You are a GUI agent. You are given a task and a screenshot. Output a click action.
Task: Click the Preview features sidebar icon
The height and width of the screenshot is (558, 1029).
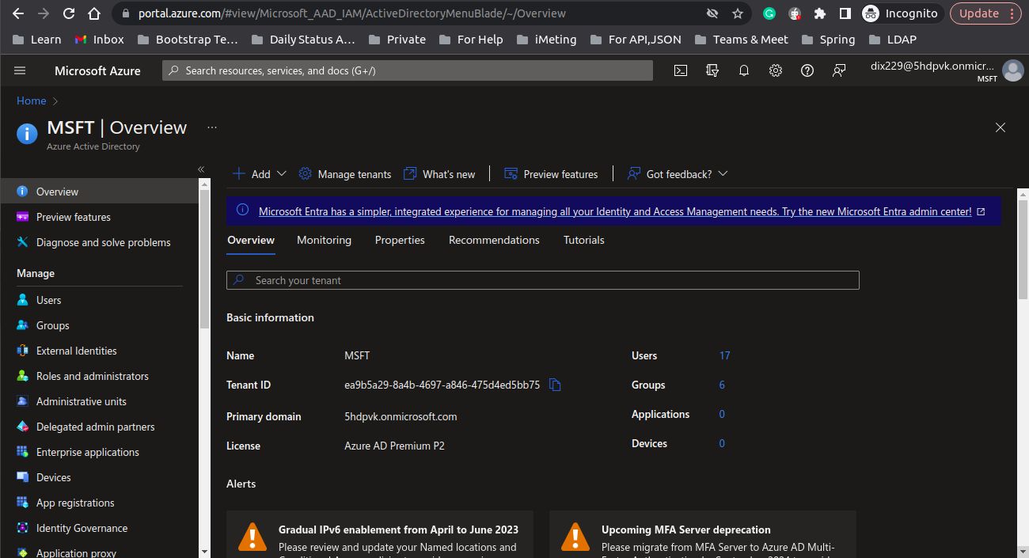click(22, 217)
